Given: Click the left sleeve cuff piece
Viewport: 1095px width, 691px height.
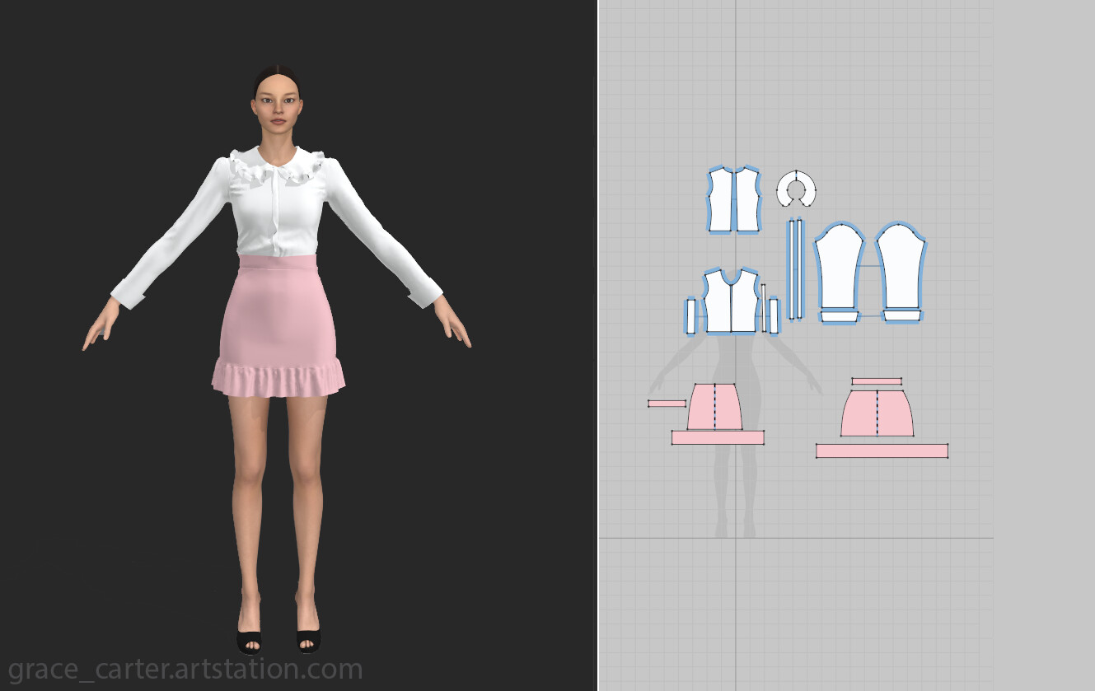Looking at the screenshot, I should 840,317.
